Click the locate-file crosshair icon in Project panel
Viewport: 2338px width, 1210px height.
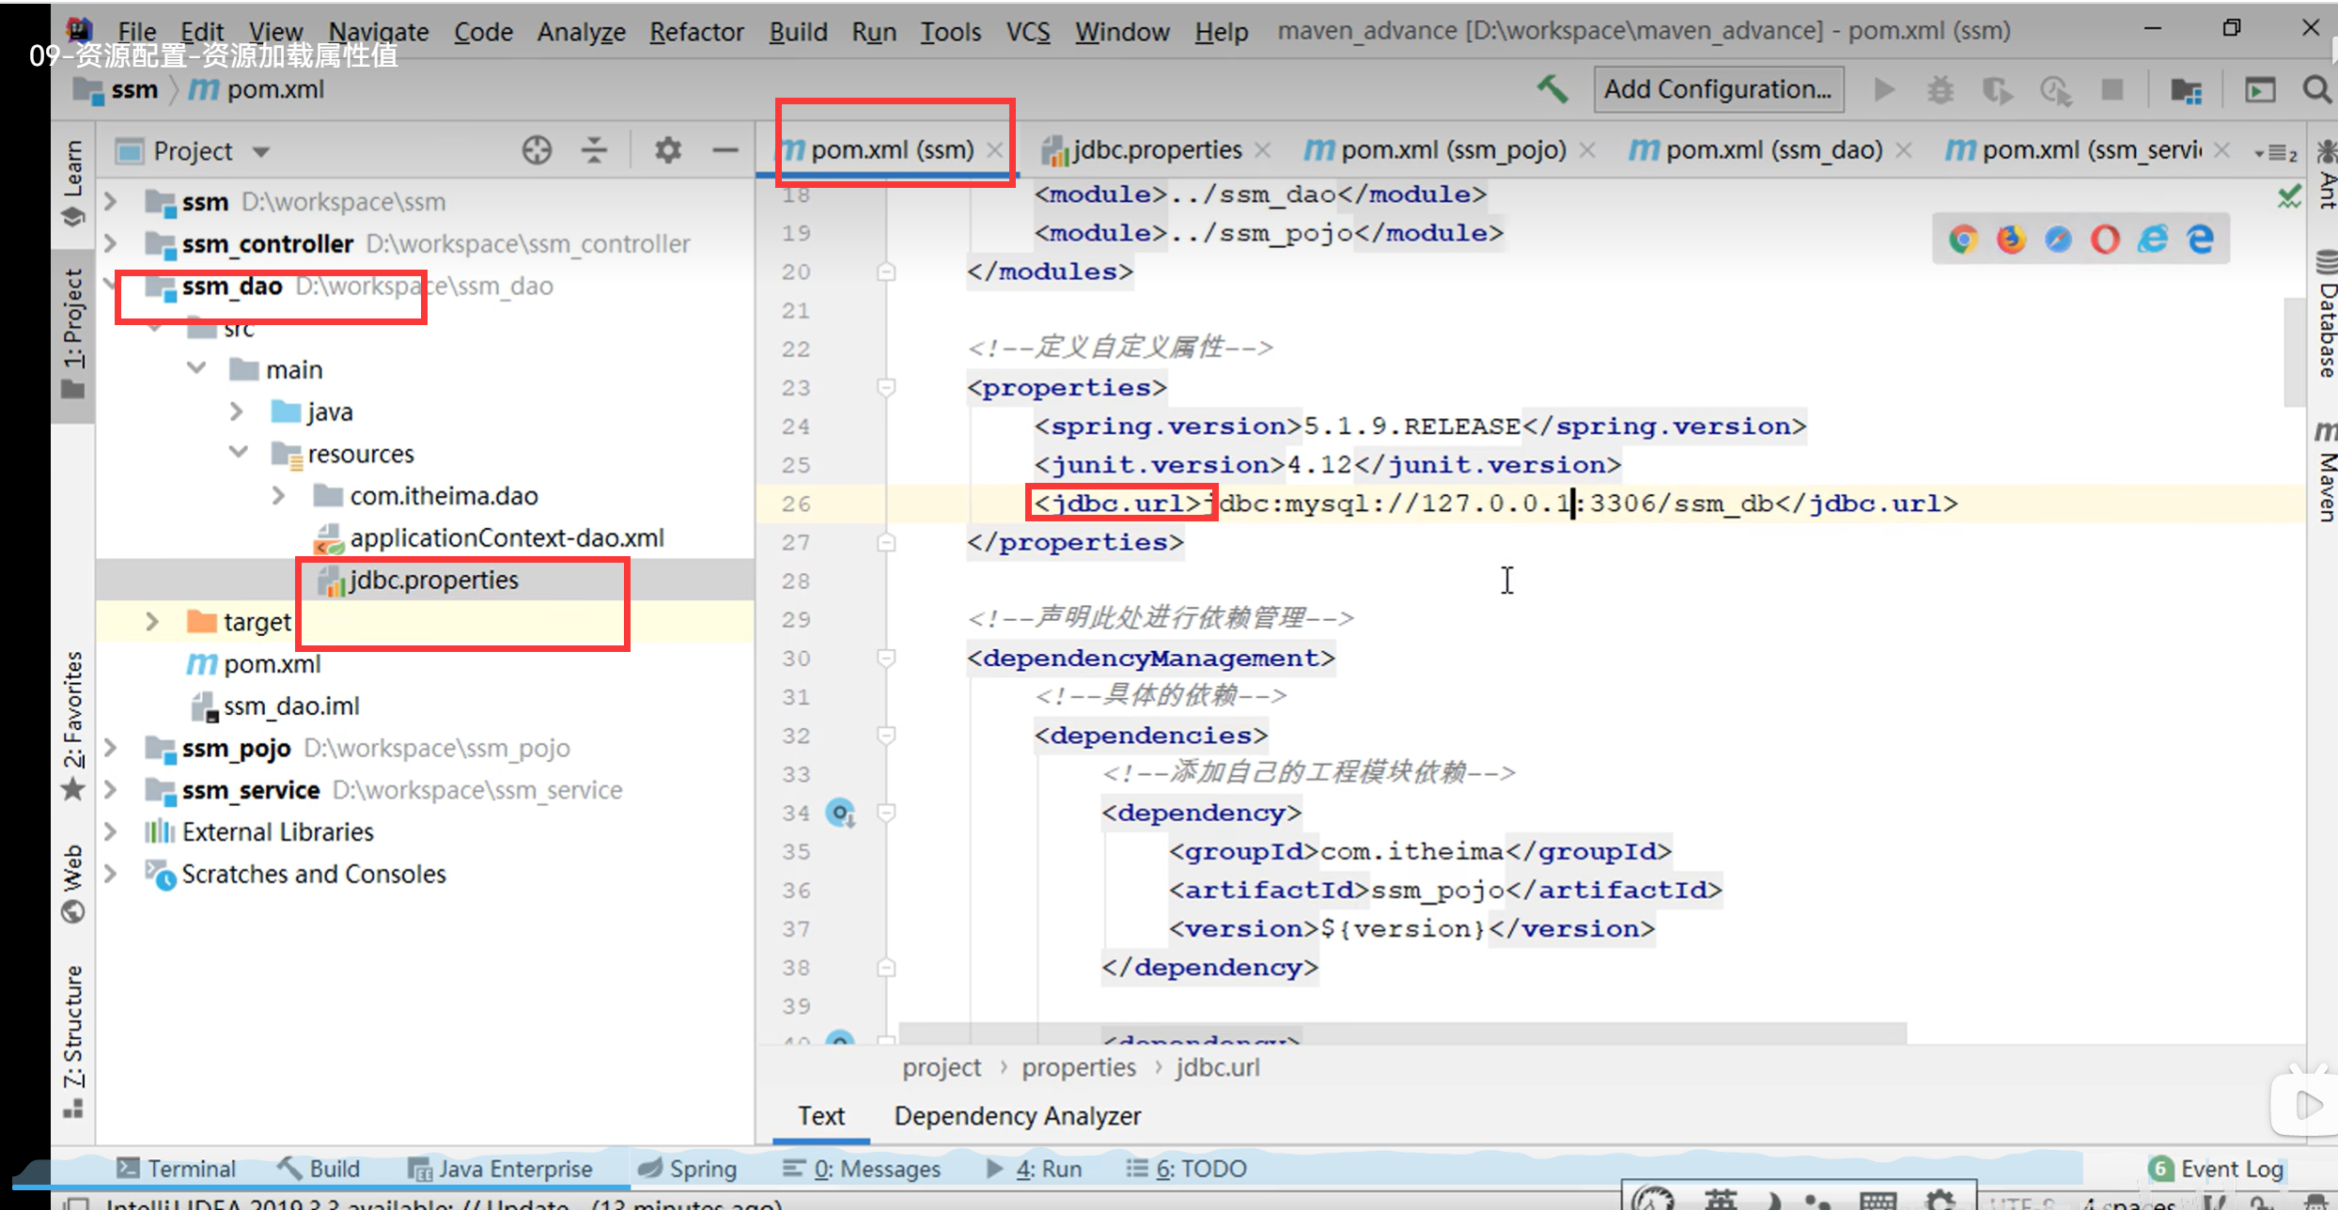(537, 150)
